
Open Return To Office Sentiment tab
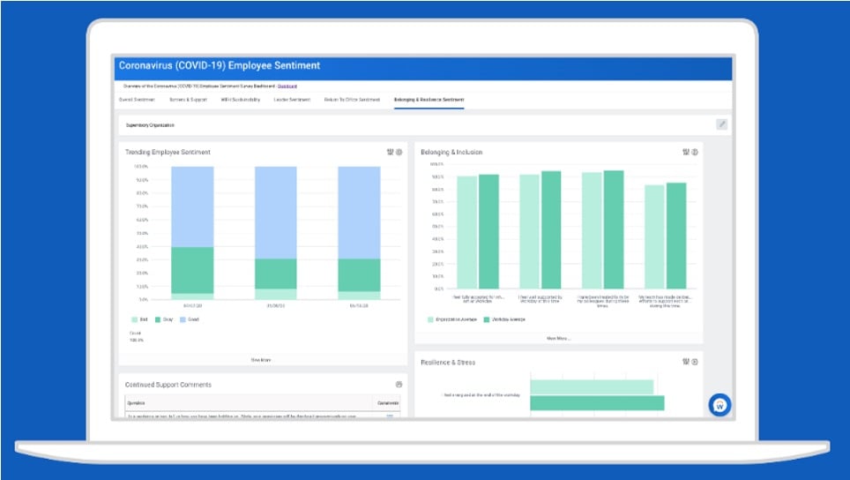click(353, 100)
